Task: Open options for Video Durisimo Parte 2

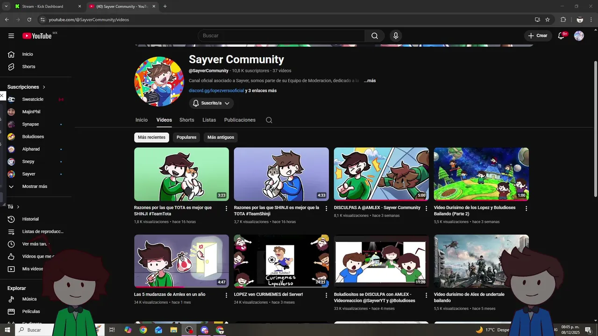Action: [526, 209]
